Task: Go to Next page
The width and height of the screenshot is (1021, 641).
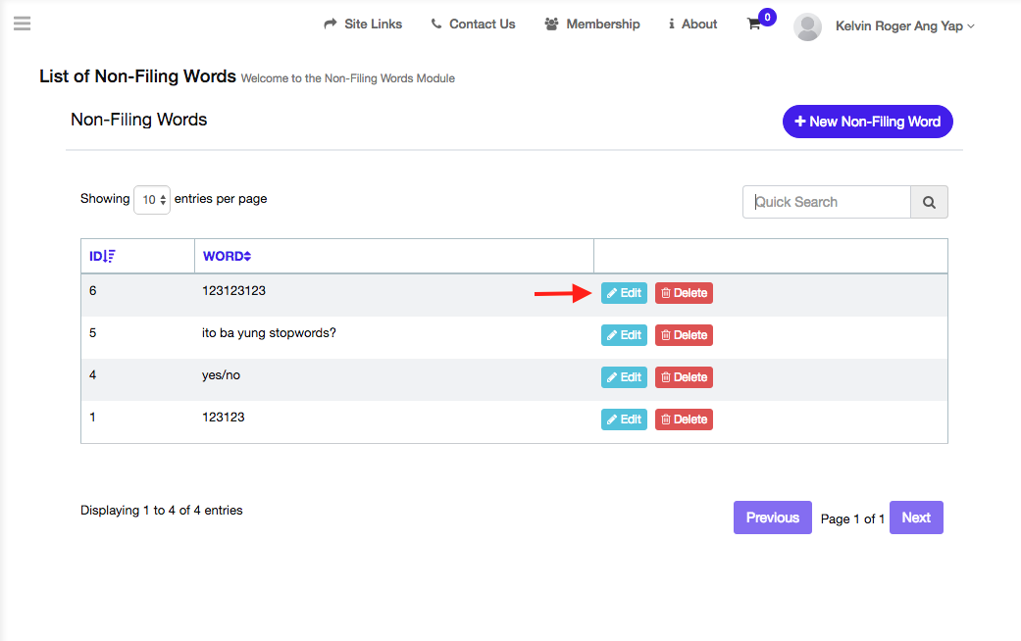Action: click(x=916, y=518)
